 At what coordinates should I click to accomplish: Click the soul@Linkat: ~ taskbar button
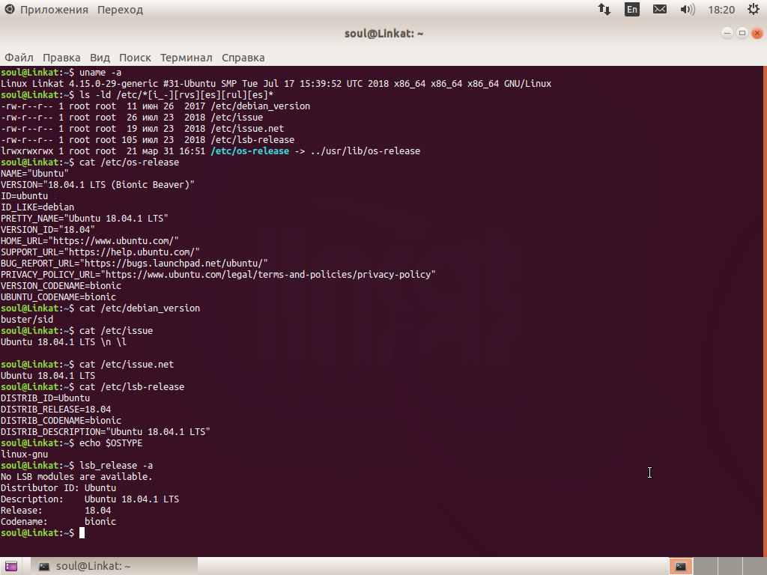pyautogui.click(x=115, y=566)
